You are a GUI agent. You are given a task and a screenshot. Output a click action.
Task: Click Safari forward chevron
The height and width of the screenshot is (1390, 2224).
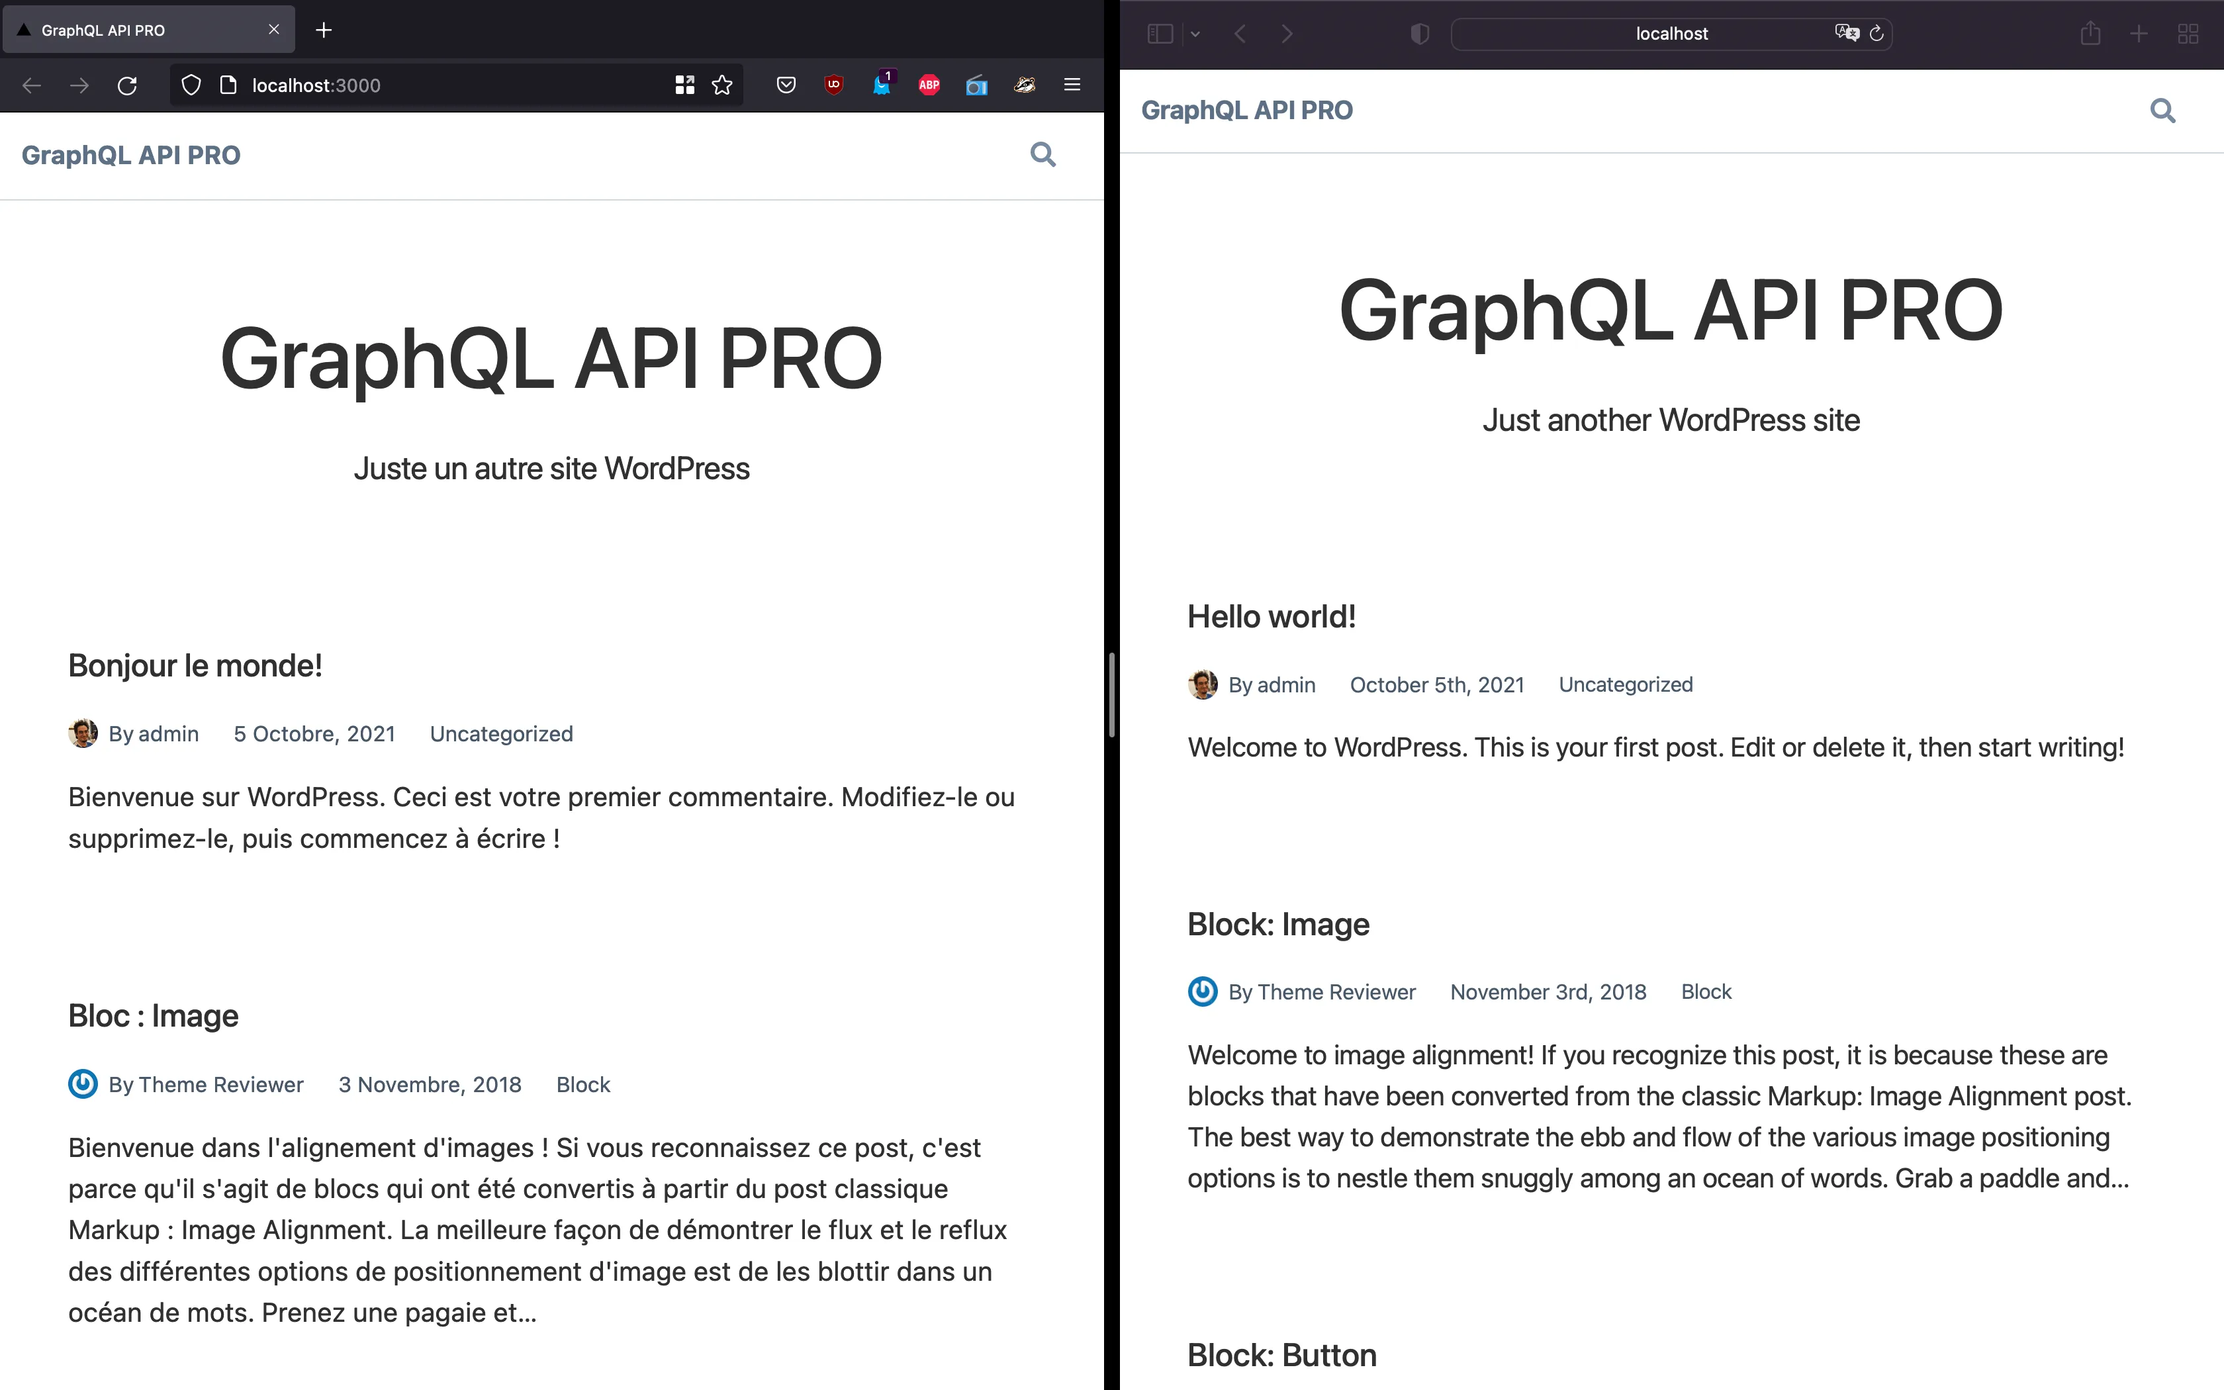point(1287,34)
